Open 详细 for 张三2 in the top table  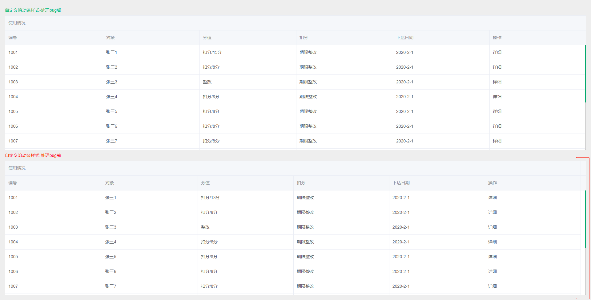pos(497,67)
